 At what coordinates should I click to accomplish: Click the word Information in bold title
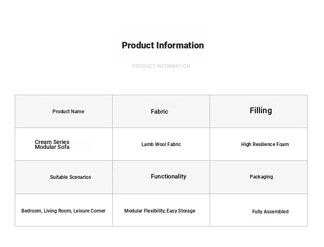pyautogui.click(x=180, y=46)
